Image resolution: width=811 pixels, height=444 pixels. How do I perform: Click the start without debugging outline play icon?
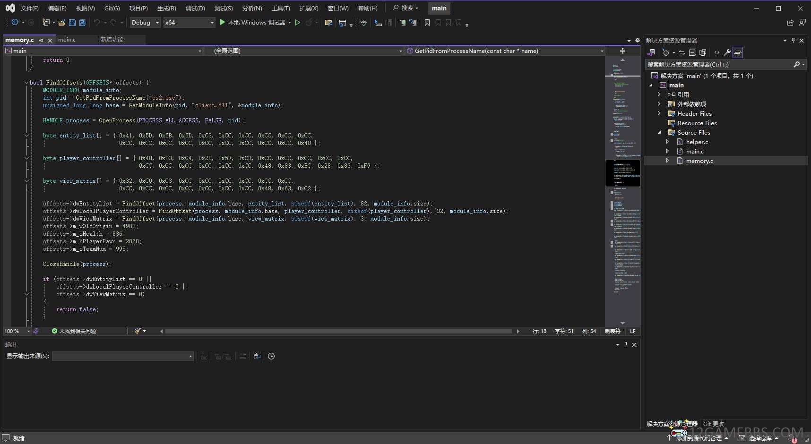point(298,22)
